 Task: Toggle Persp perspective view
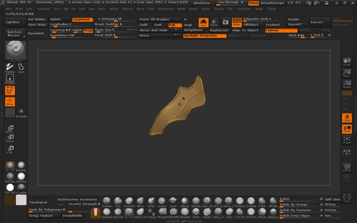(x=237, y=22)
